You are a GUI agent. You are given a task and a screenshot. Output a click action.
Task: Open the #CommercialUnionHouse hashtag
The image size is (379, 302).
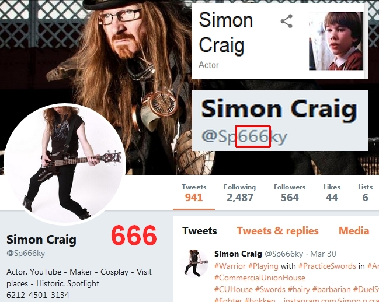260,278
